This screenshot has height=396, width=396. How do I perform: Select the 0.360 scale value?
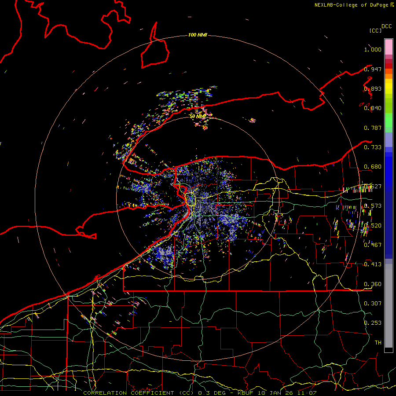(373, 284)
